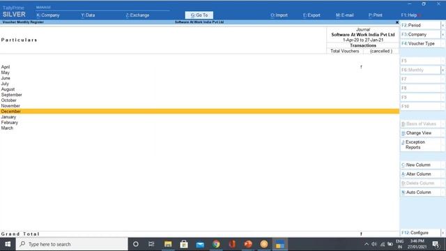Open F1: Help
Viewport: 446px width, 251px height.
pyautogui.click(x=409, y=15)
